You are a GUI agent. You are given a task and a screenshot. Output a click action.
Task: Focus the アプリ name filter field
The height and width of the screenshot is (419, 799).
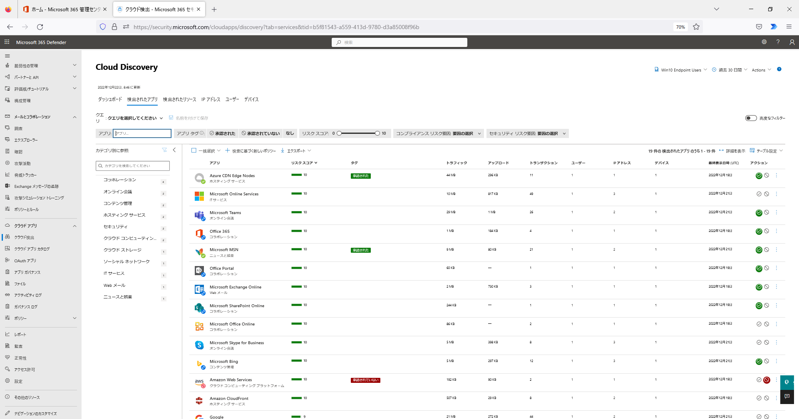[x=142, y=133]
